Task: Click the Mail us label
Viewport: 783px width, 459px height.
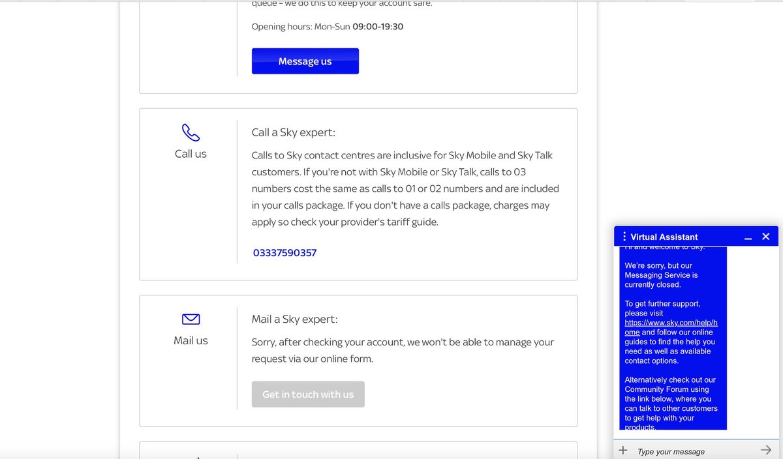Action: point(191,340)
